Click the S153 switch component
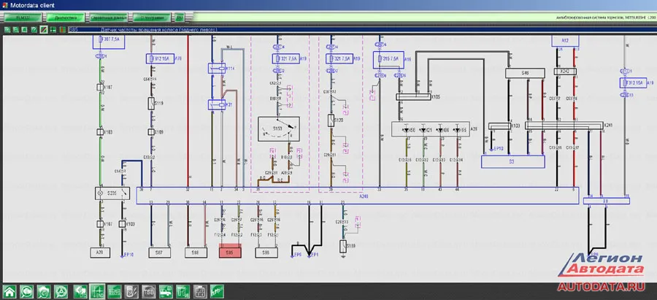 pos(278,129)
